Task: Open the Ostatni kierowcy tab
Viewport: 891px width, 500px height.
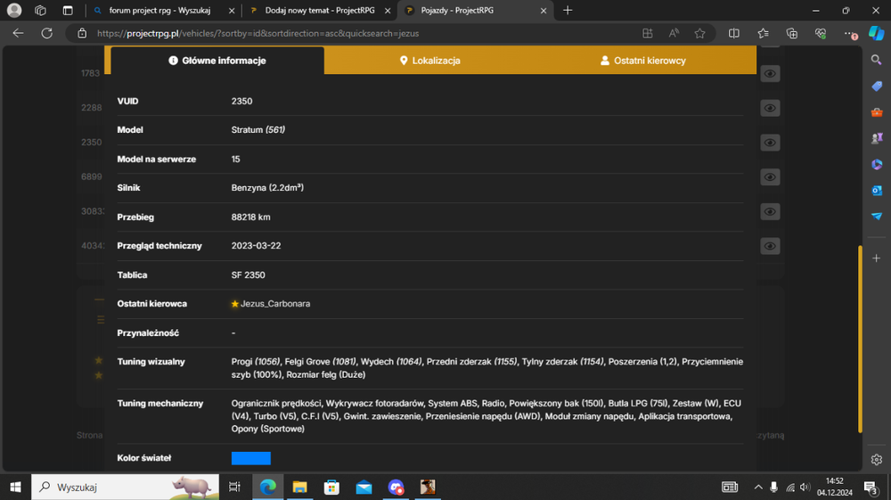Action: (642, 61)
